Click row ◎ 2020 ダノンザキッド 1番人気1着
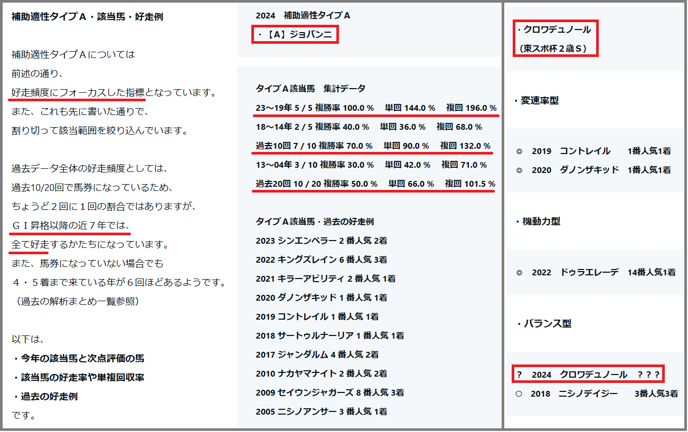The height and width of the screenshot is (432, 688). pos(593,170)
